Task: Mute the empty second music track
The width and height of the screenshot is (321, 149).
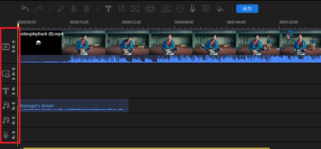Action: point(14,118)
